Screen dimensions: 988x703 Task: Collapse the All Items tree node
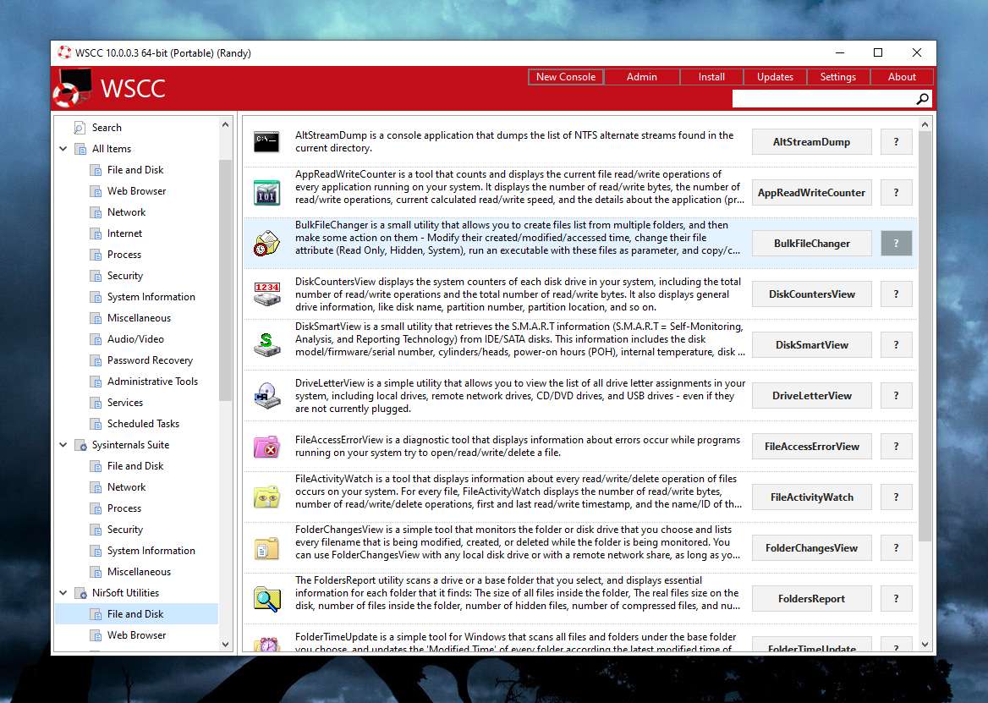tap(63, 149)
